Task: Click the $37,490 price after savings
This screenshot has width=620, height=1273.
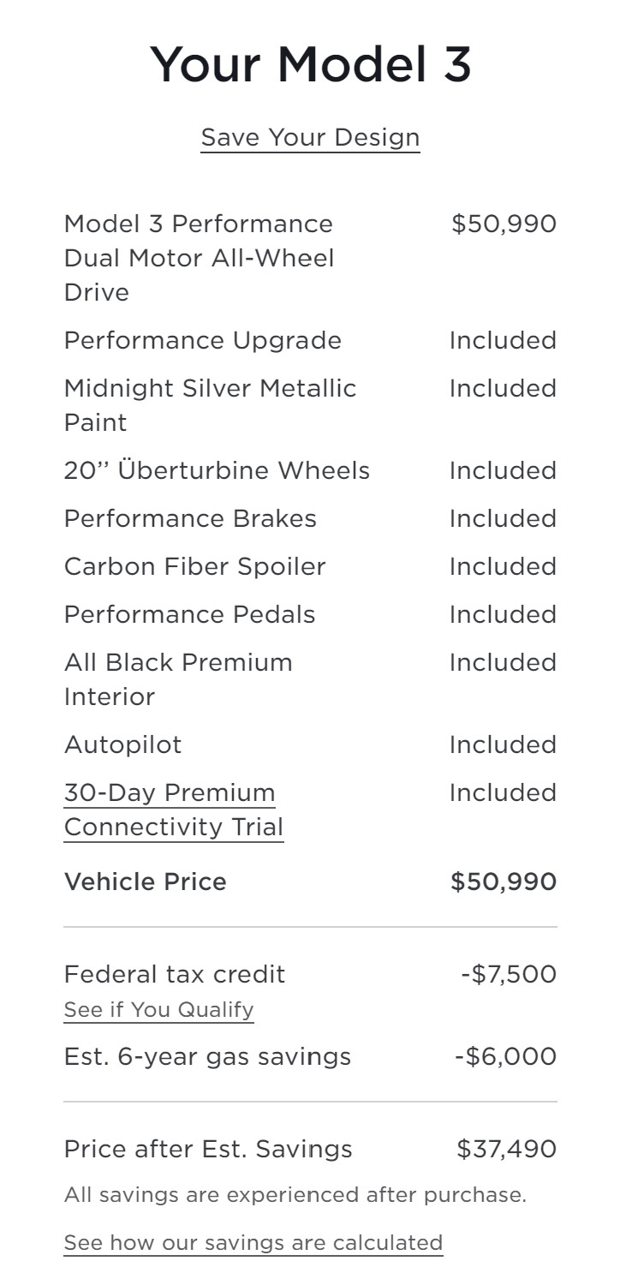Action: click(x=506, y=1149)
